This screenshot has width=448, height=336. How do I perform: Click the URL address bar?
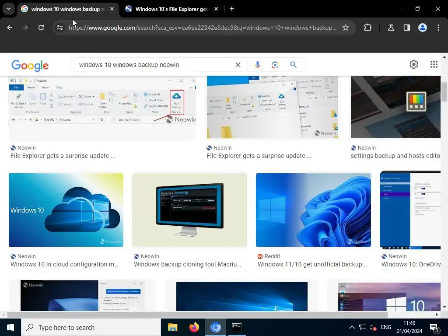coord(203,28)
